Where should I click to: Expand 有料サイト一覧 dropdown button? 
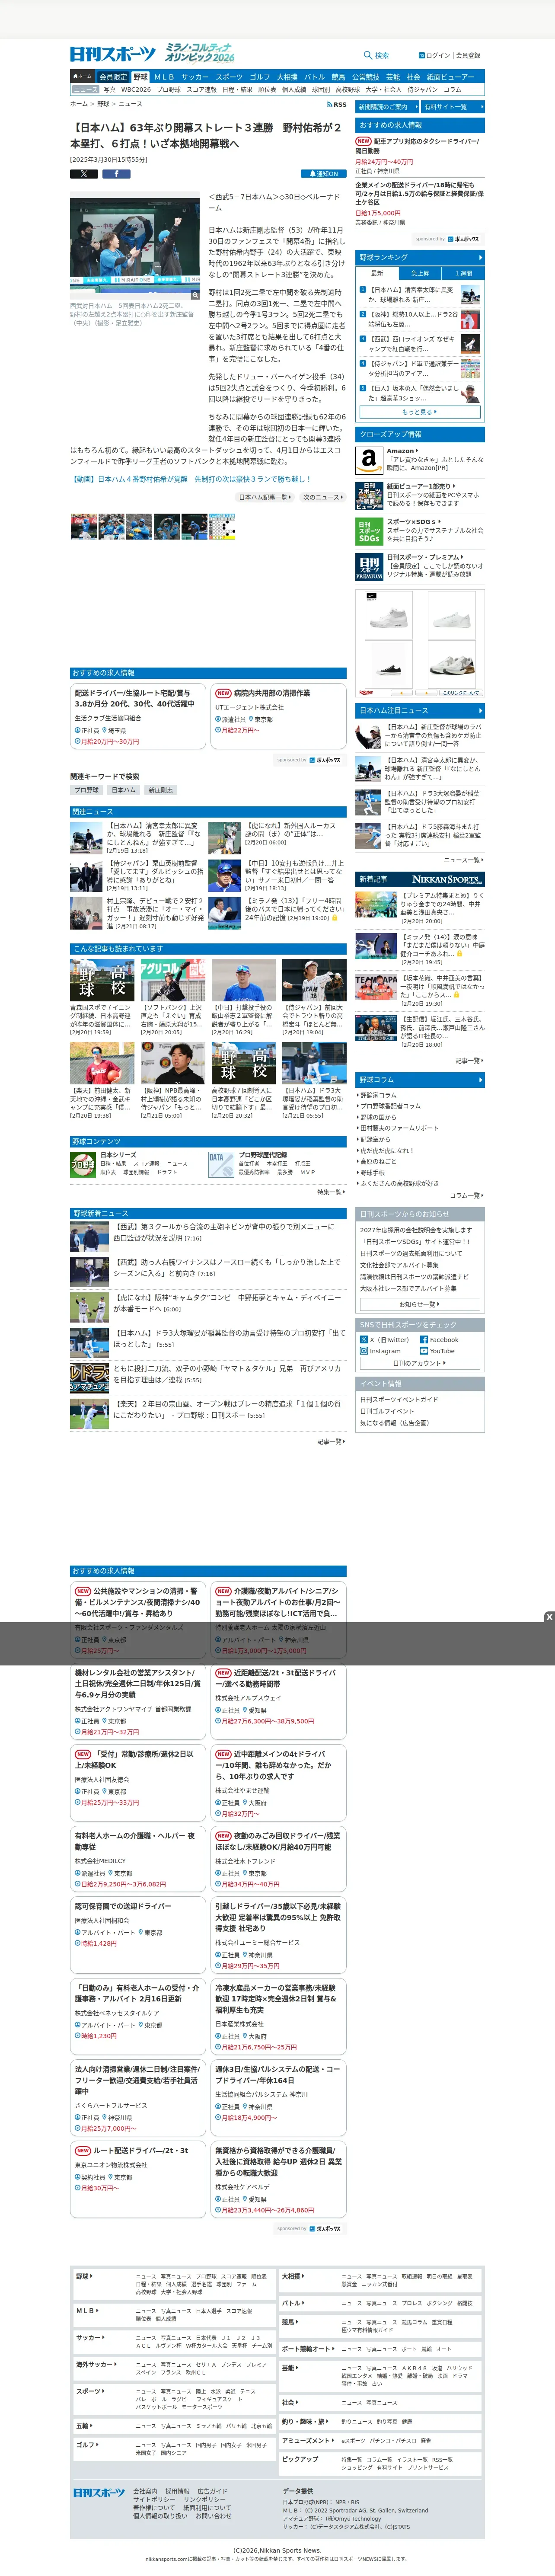[x=453, y=107]
